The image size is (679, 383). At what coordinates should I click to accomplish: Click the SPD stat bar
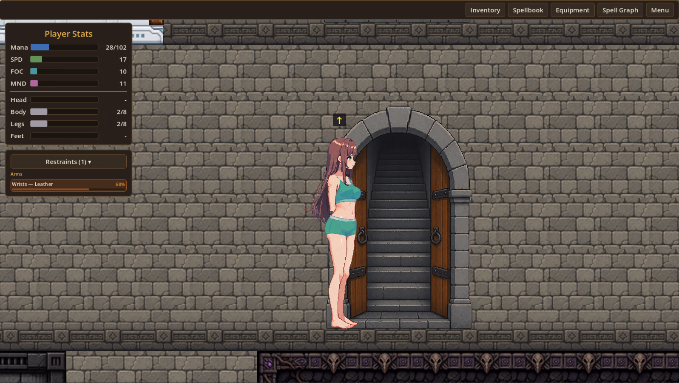64,59
